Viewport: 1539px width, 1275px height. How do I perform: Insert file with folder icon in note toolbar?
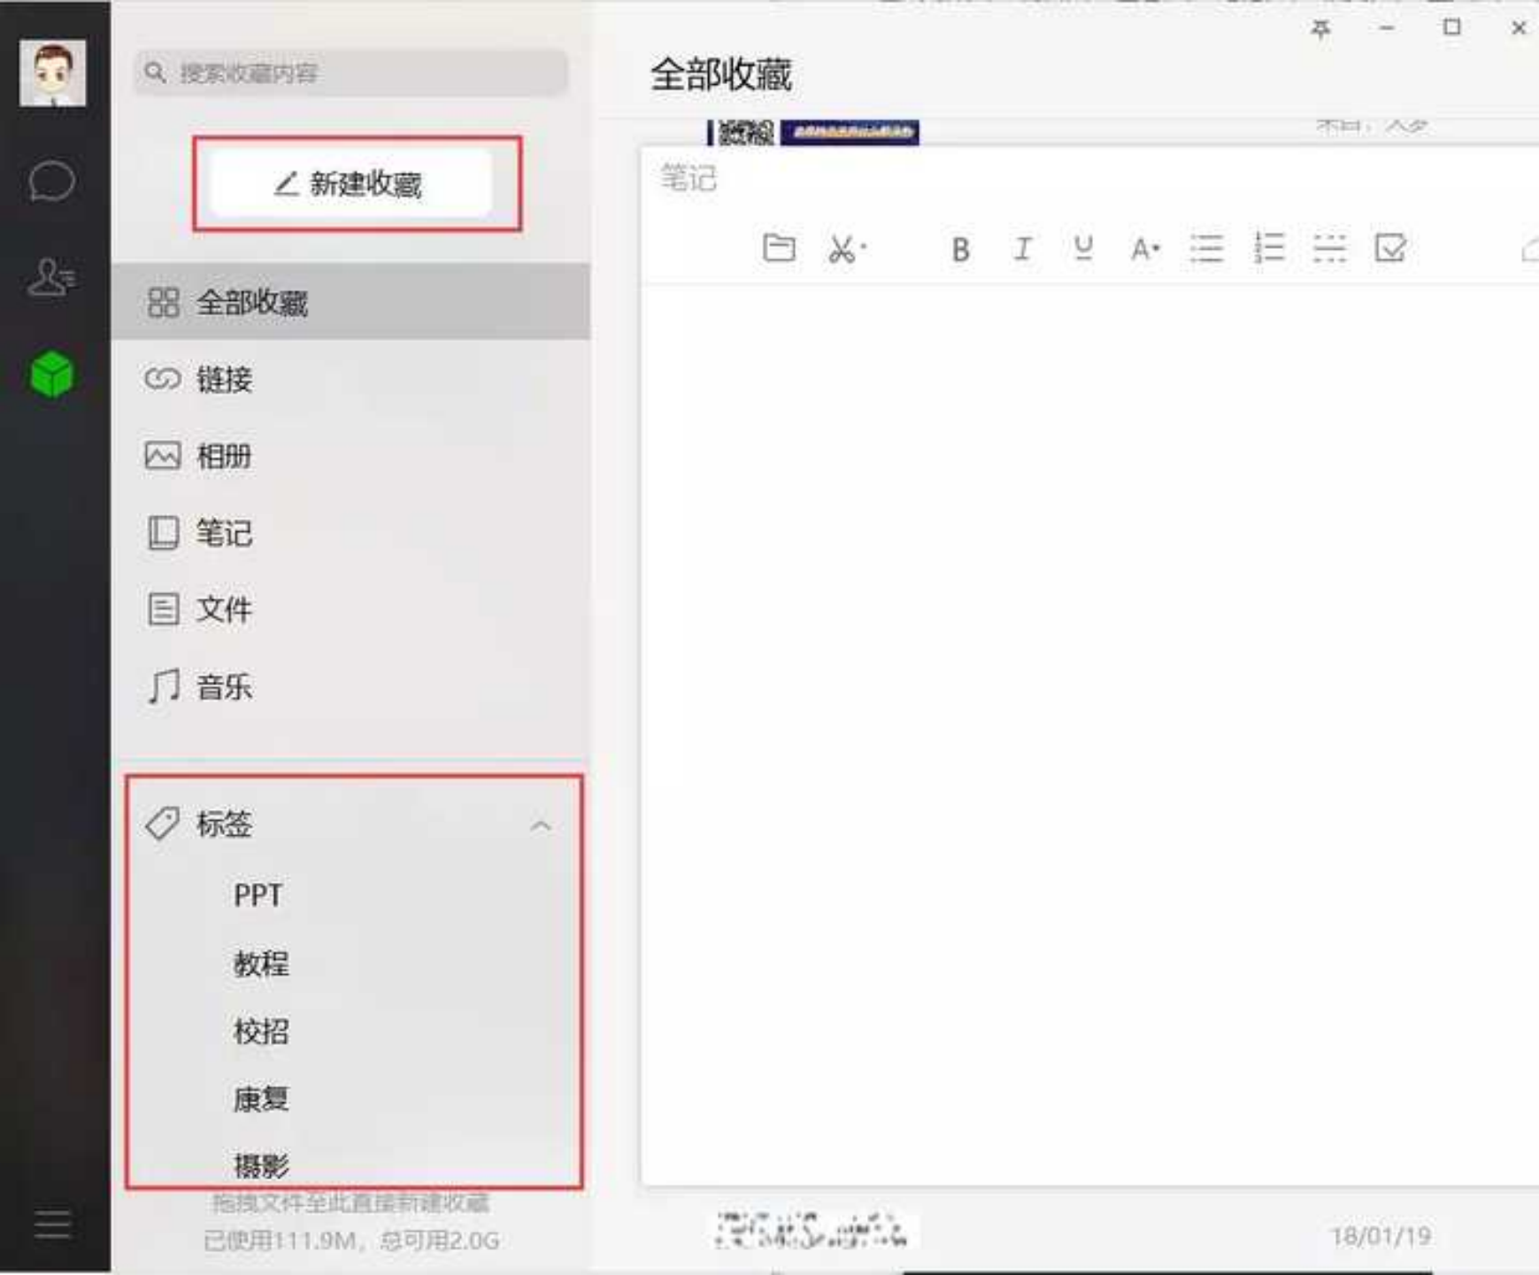click(x=779, y=248)
